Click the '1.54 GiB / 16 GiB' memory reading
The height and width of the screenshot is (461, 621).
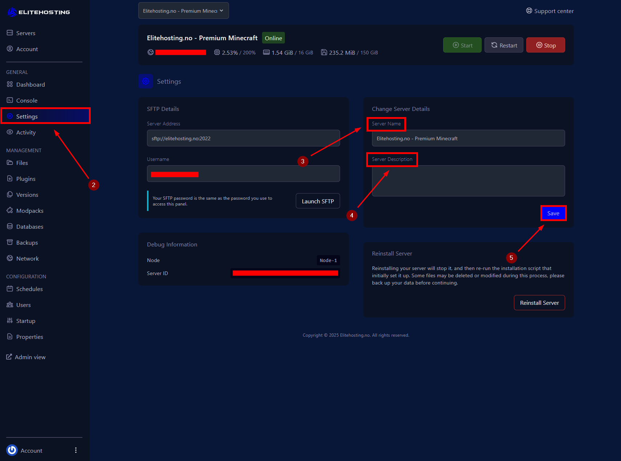(x=293, y=53)
